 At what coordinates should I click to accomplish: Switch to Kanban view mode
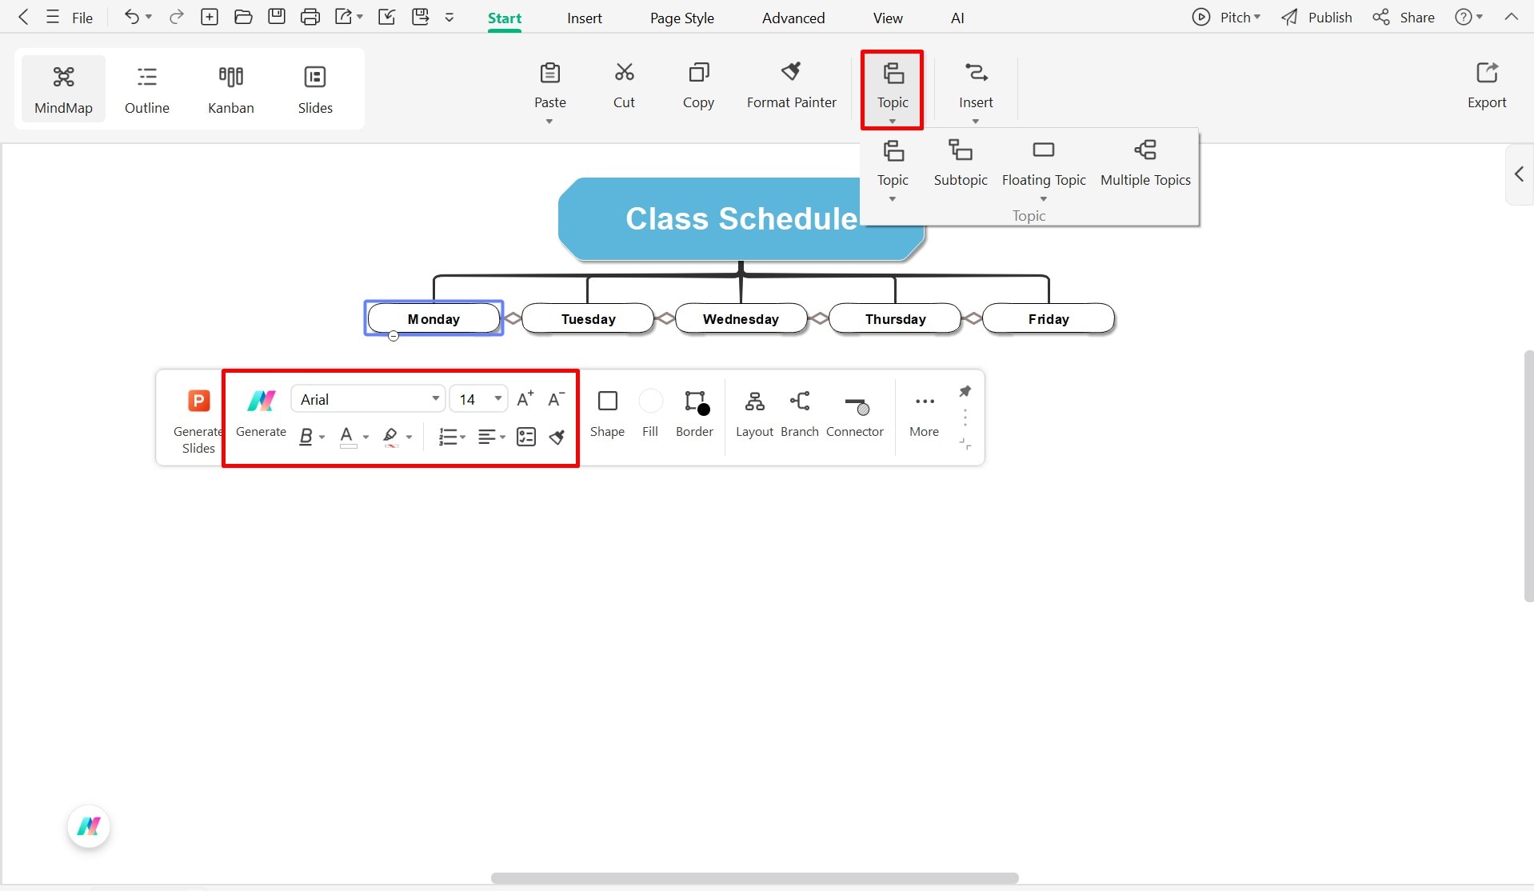(x=231, y=89)
